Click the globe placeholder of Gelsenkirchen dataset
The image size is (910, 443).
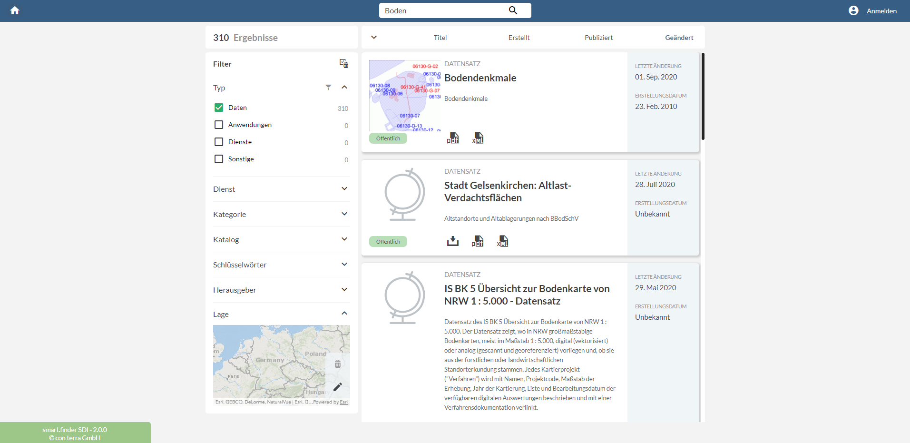tap(404, 195)
